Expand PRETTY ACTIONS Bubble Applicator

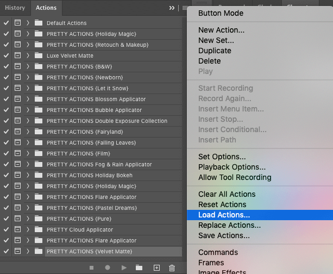28,110
